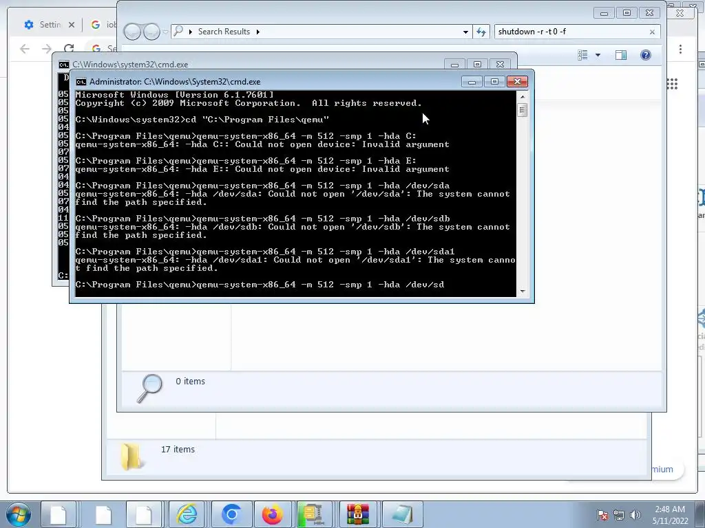
Task: Click the search magnifier icon in address bar
Action: [178, 31]
